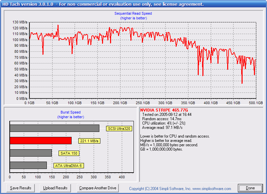Click the 130 MB/s axis label
Image resolution: width=267 pixels, height=194 pixels.
[21, 22]
